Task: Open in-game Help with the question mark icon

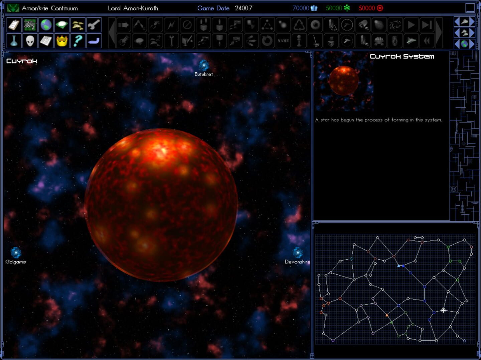Action: 78,41
